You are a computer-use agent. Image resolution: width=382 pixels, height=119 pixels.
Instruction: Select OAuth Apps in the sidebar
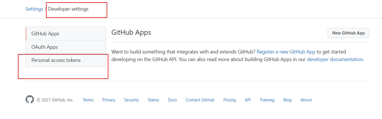(45, 47)
